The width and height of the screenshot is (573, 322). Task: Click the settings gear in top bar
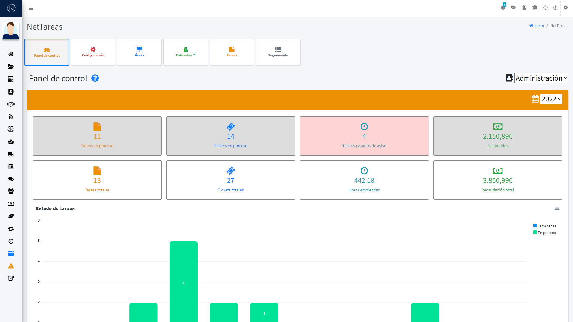(566, 8)
